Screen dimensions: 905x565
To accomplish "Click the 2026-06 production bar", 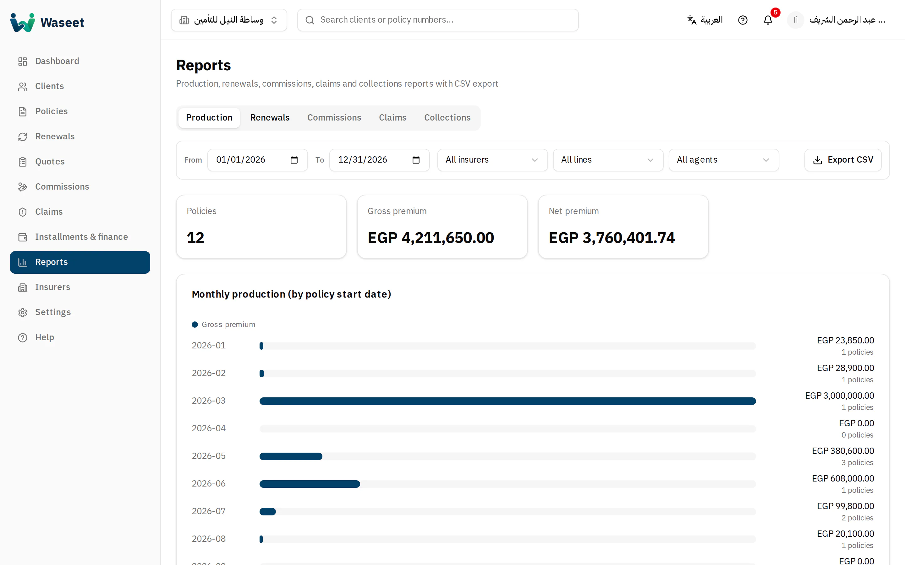I will tap(310, 484).
